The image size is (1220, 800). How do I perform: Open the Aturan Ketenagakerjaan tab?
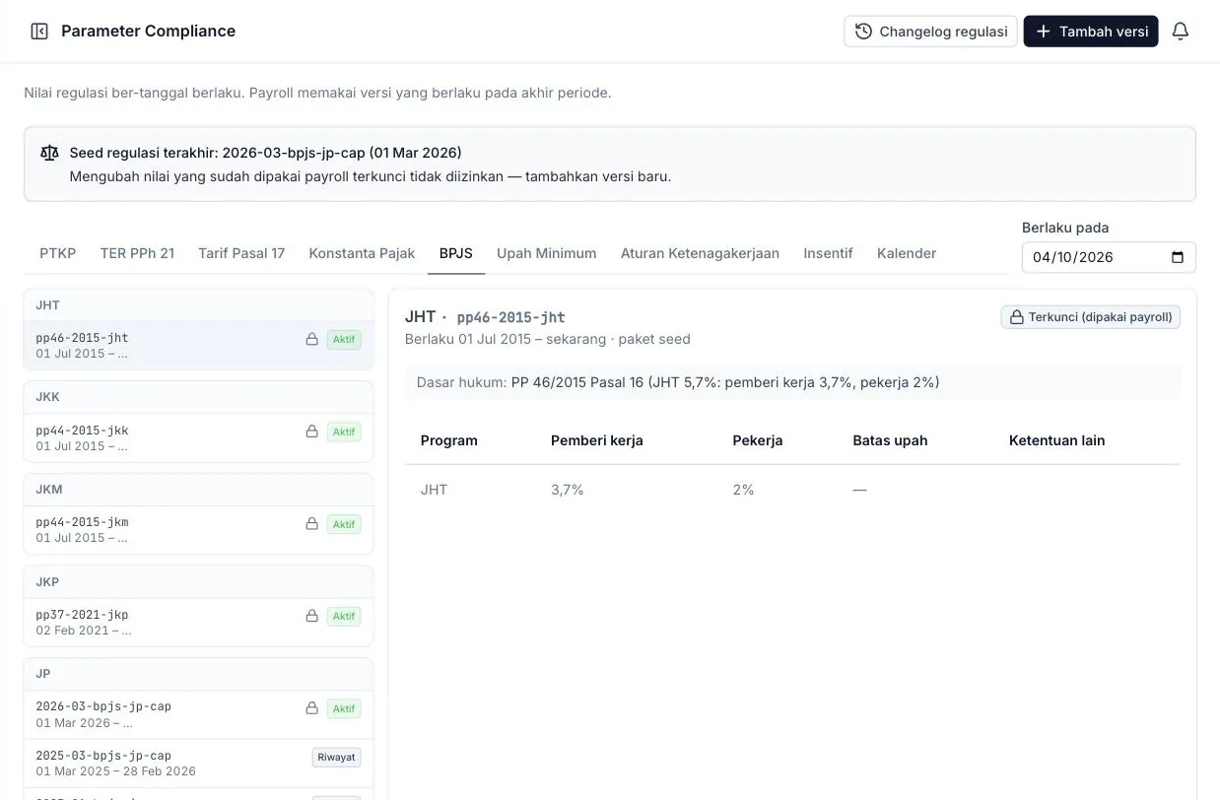pos(700,253)
